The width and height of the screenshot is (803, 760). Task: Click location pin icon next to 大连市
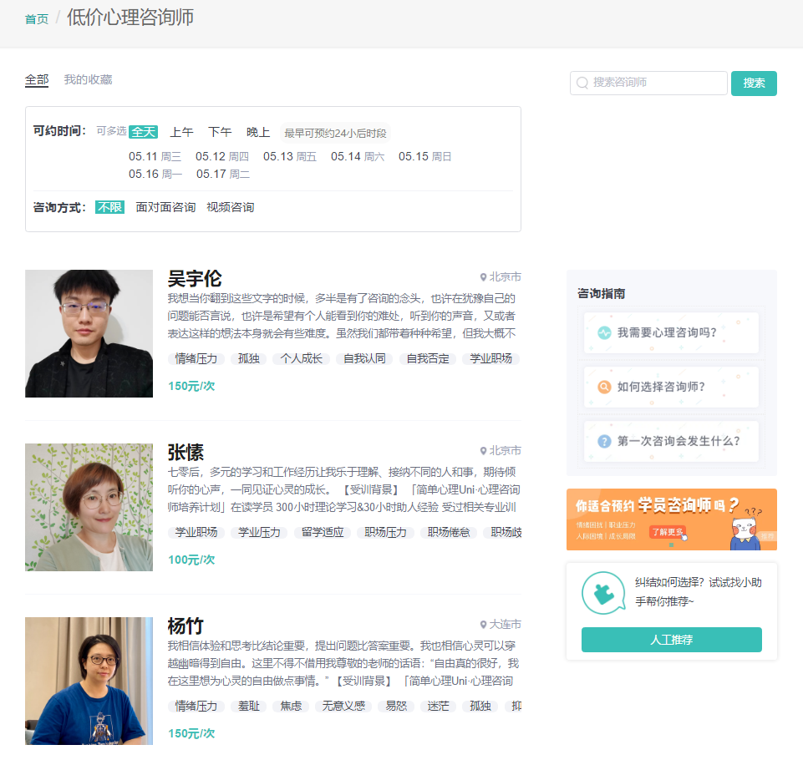pyautogui.click(x=483, y=625)
